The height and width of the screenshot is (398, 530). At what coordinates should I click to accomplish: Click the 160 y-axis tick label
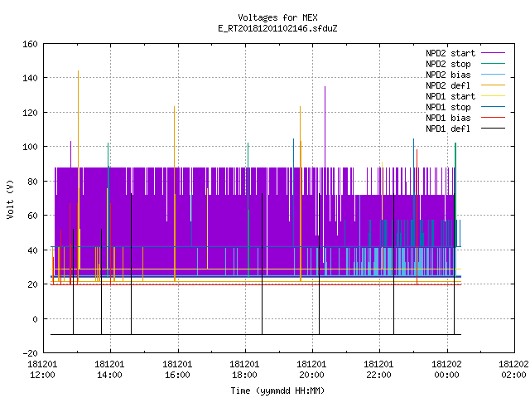coord(30,44)
